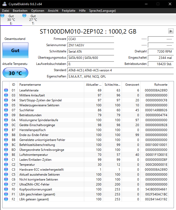Click the status orb for Hardware-ECC wiederhergestellt
The height and width of the screenshot is (210, 176).
(x=6, y=169)
